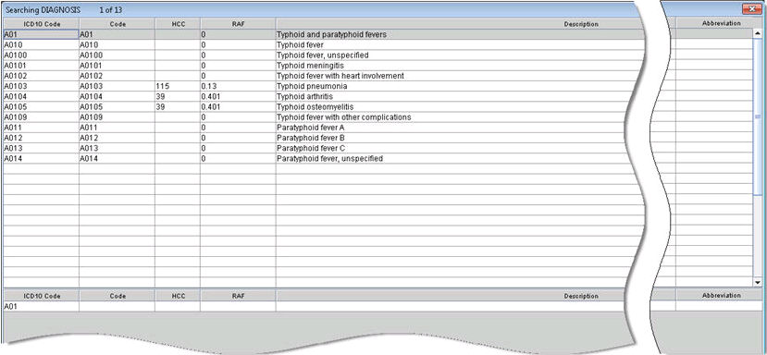Click Code column cell A012
Screen dimensions: 767x355
(117, 138)
